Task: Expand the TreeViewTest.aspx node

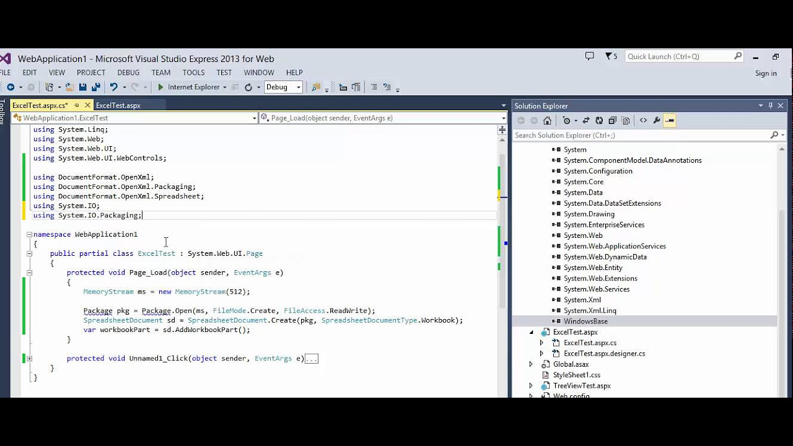Action: click(531, 386)
